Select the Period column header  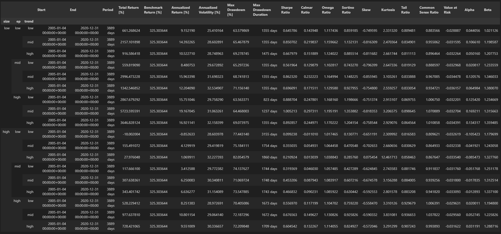[x=108, y=10]
